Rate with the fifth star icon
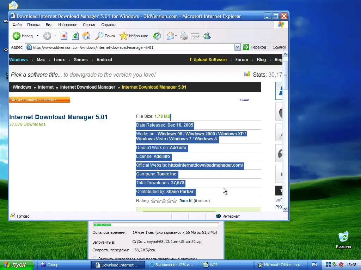Screen dimensions: 361x270 click(x=175, y=201)
